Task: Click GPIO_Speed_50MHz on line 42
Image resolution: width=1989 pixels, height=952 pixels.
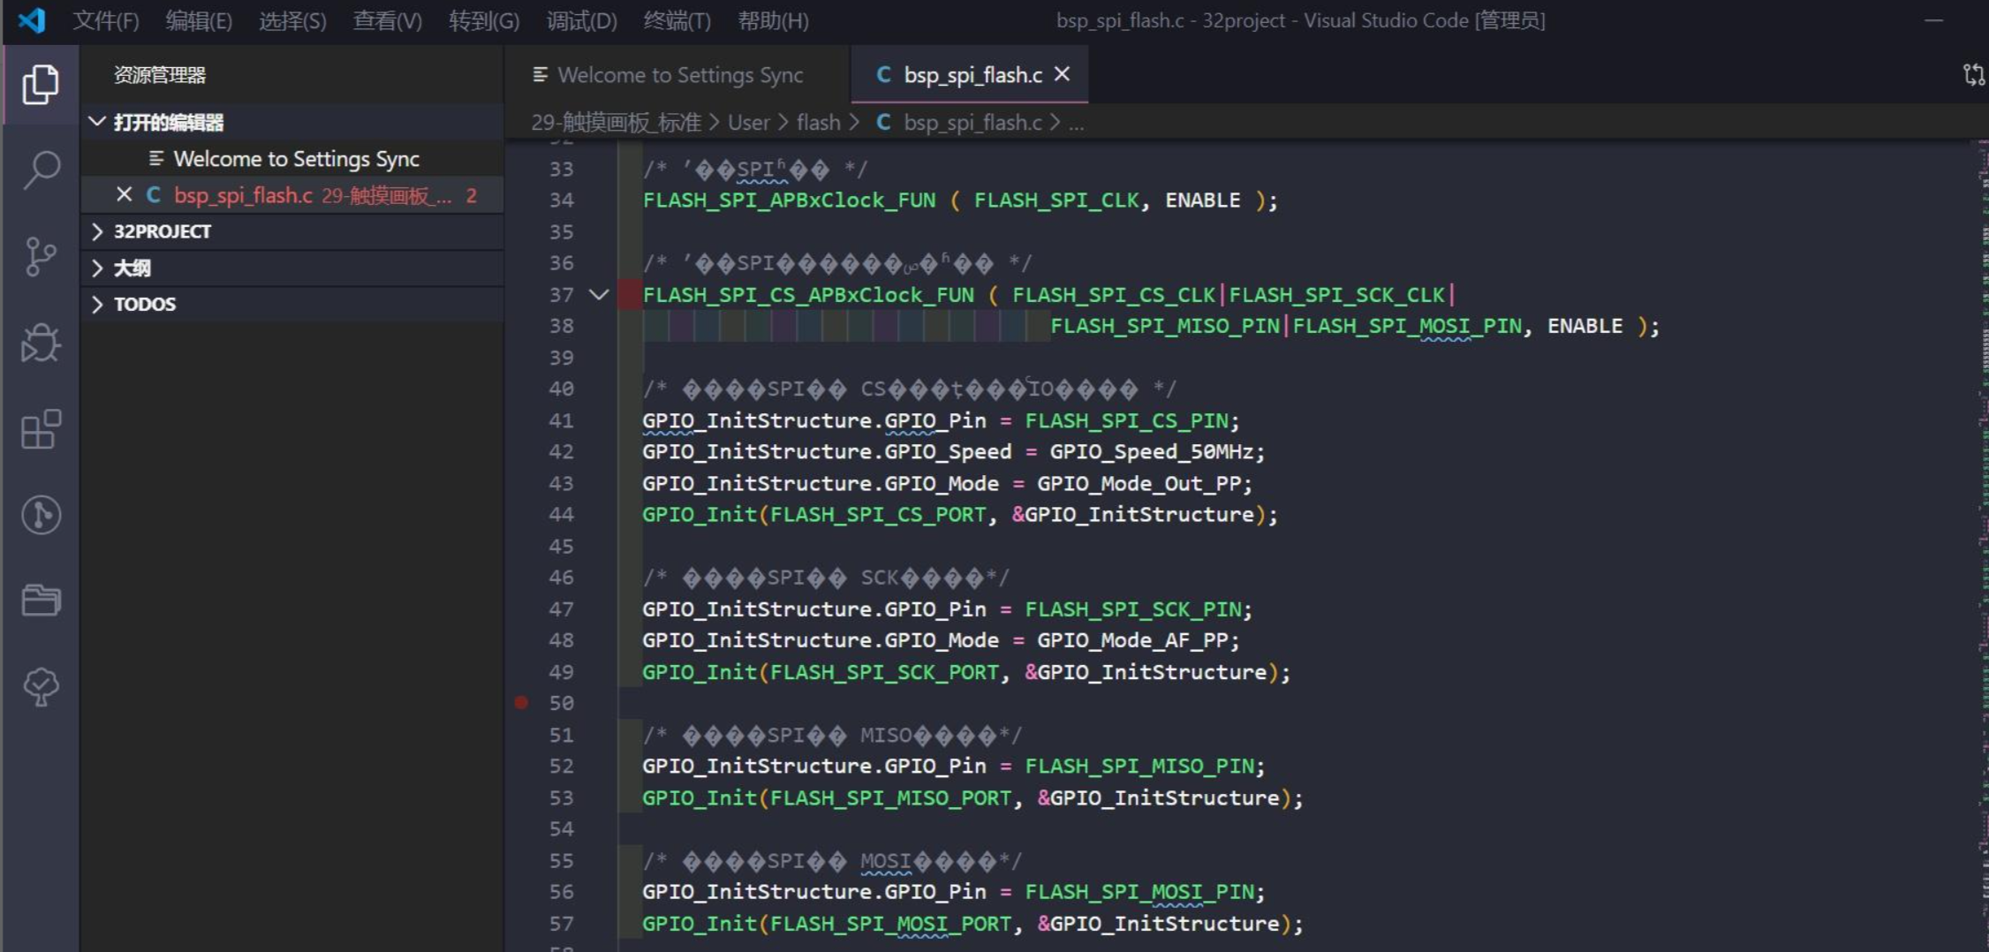Action: coord(1151,451)
